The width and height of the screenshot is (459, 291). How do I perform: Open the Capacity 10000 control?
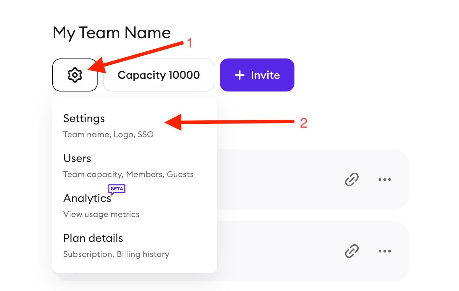click(159, 75)
